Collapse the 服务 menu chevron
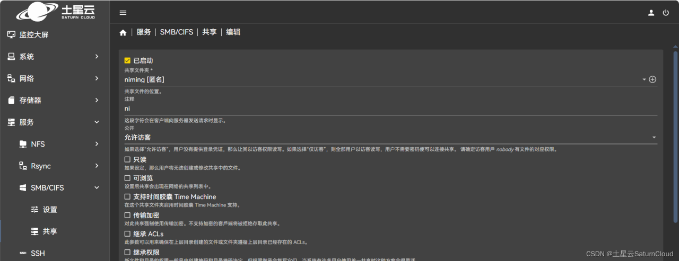Image resolution: width=679 pixels, height=261 pixels. (x=97, y=122)
